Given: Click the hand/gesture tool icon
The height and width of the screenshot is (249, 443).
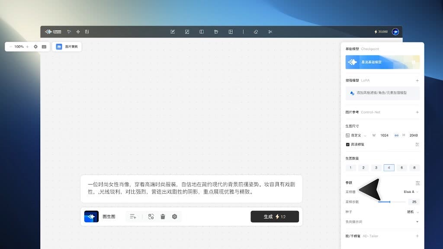Looking at the screenshot, I should click(x=216, y=32).
